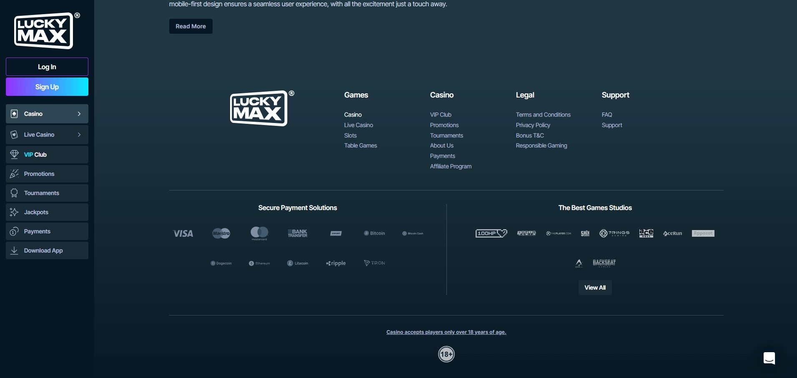Click the 18+ age restriction badge
Viewport: 797px width, 378px height.
tap(446, 354)
